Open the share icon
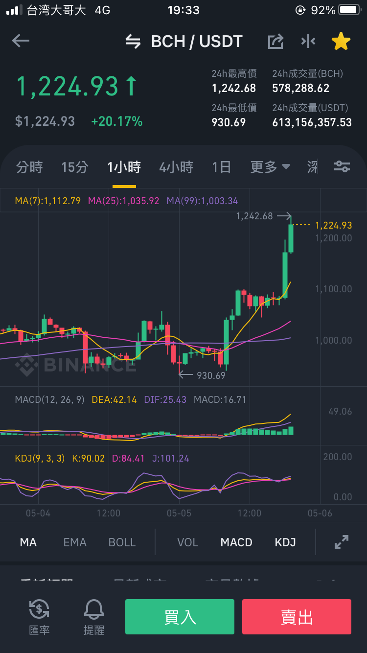Image resolution: width=367 pixels, height=653 pixels. coord(275,42)
